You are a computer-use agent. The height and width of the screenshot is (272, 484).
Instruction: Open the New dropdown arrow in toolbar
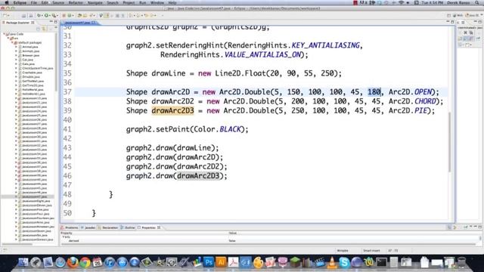tap(9, 15)
